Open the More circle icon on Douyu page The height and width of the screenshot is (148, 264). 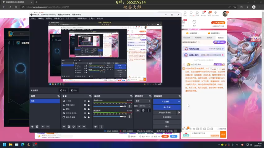[x=194, y=22]
